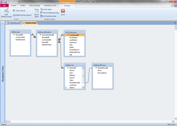Click the horizontal scroll left arrow
The image size is (177, 126).
(6, 122)
